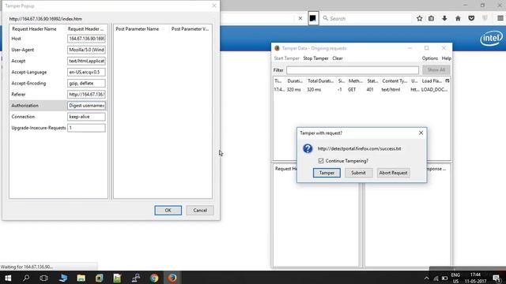
Task: Click the Accept-Language value field
Action: [x=86, y=72]
